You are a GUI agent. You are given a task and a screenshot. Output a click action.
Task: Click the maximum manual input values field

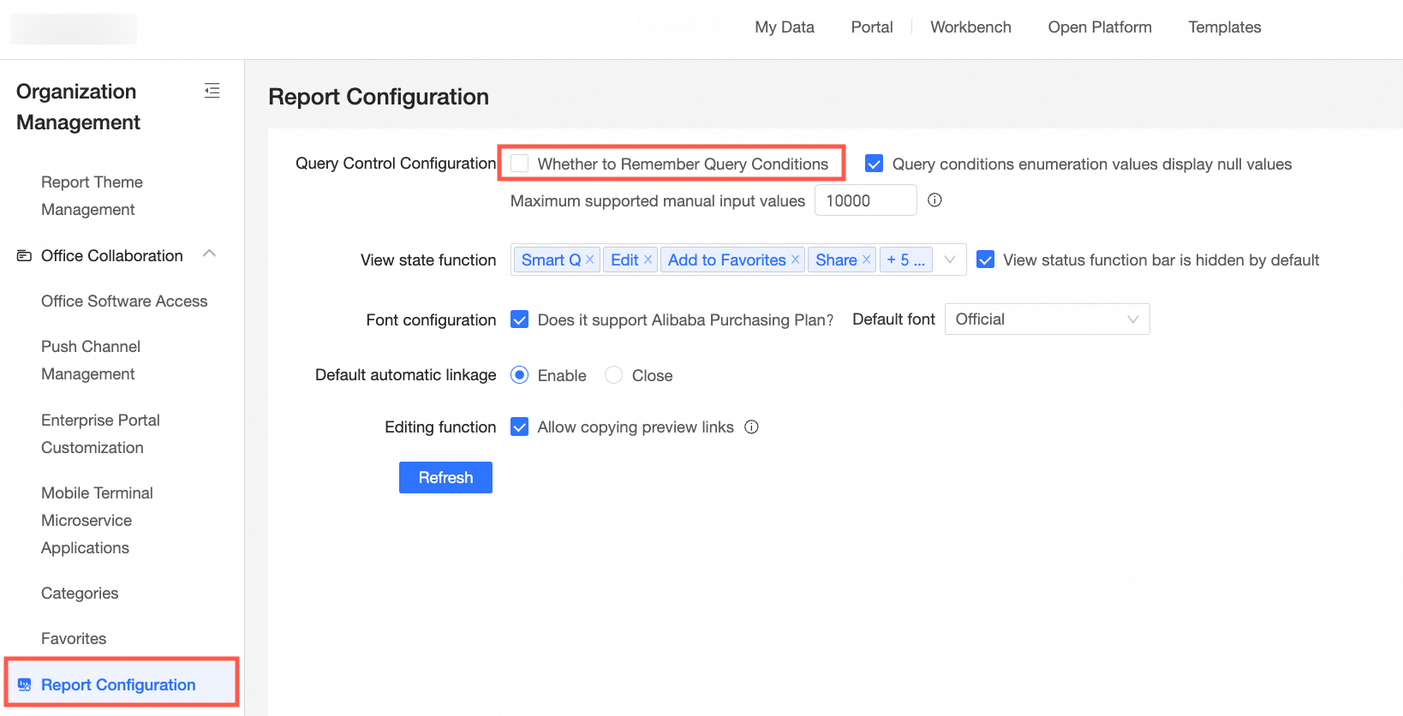point(865,200)
